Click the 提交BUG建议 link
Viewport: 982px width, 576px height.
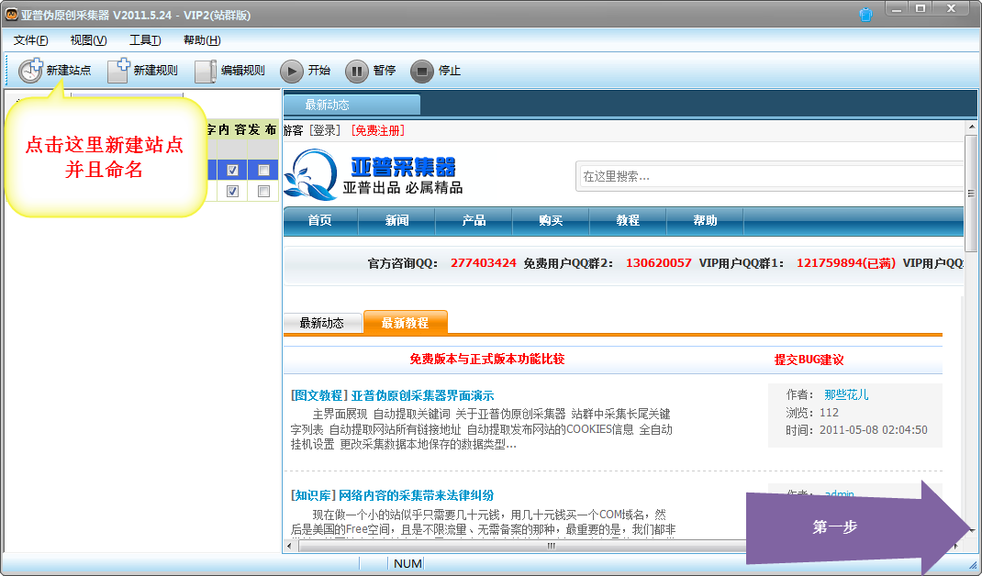(809, 360)
